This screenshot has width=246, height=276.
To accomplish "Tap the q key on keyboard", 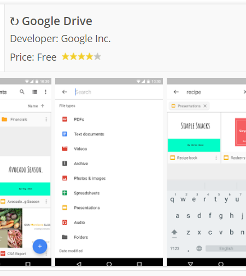I will tap(172, 199).
